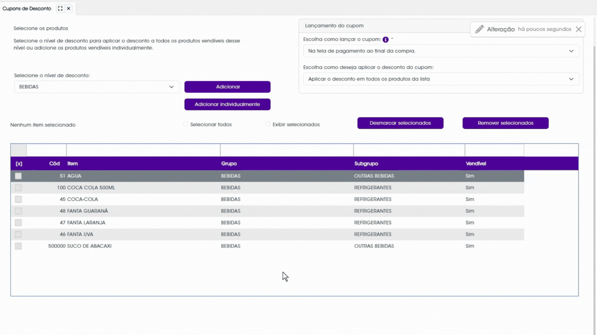Mark the FANTA UVA row checkbox
597x335 pixels.
pyautogui.click(x=18, y=234)
